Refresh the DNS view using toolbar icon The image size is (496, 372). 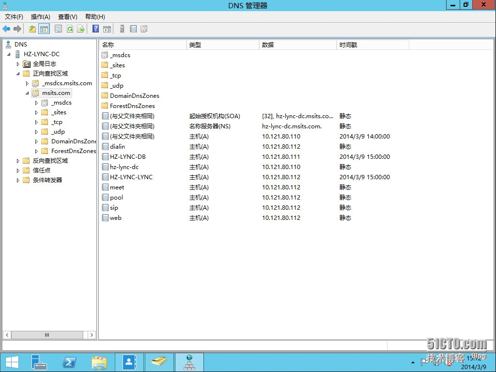pyautogui.click(x=70, y=29)
